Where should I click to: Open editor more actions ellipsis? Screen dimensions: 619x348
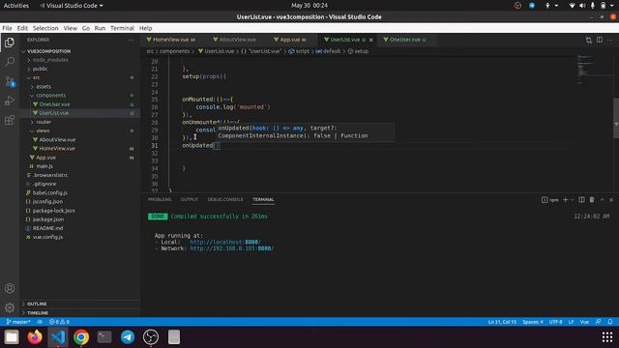point(610,40)
